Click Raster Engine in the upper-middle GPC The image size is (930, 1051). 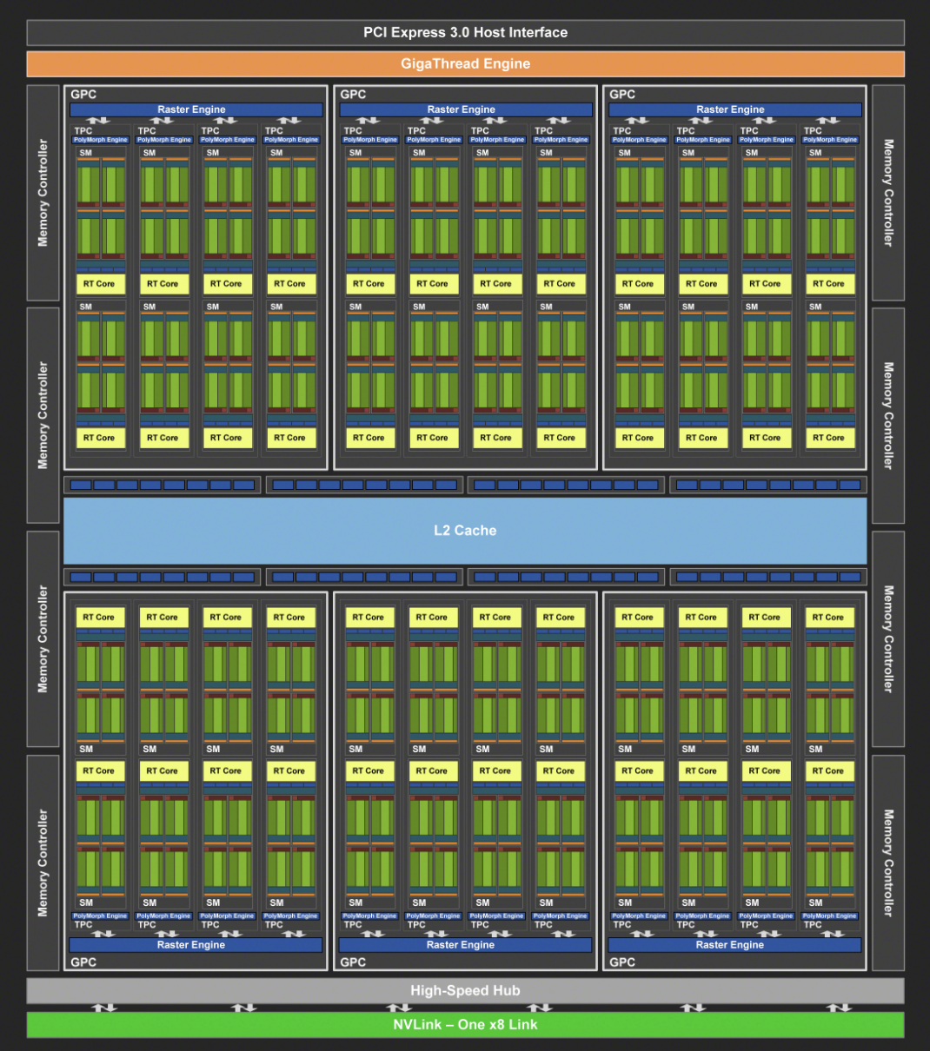click(x=466, y=109)
